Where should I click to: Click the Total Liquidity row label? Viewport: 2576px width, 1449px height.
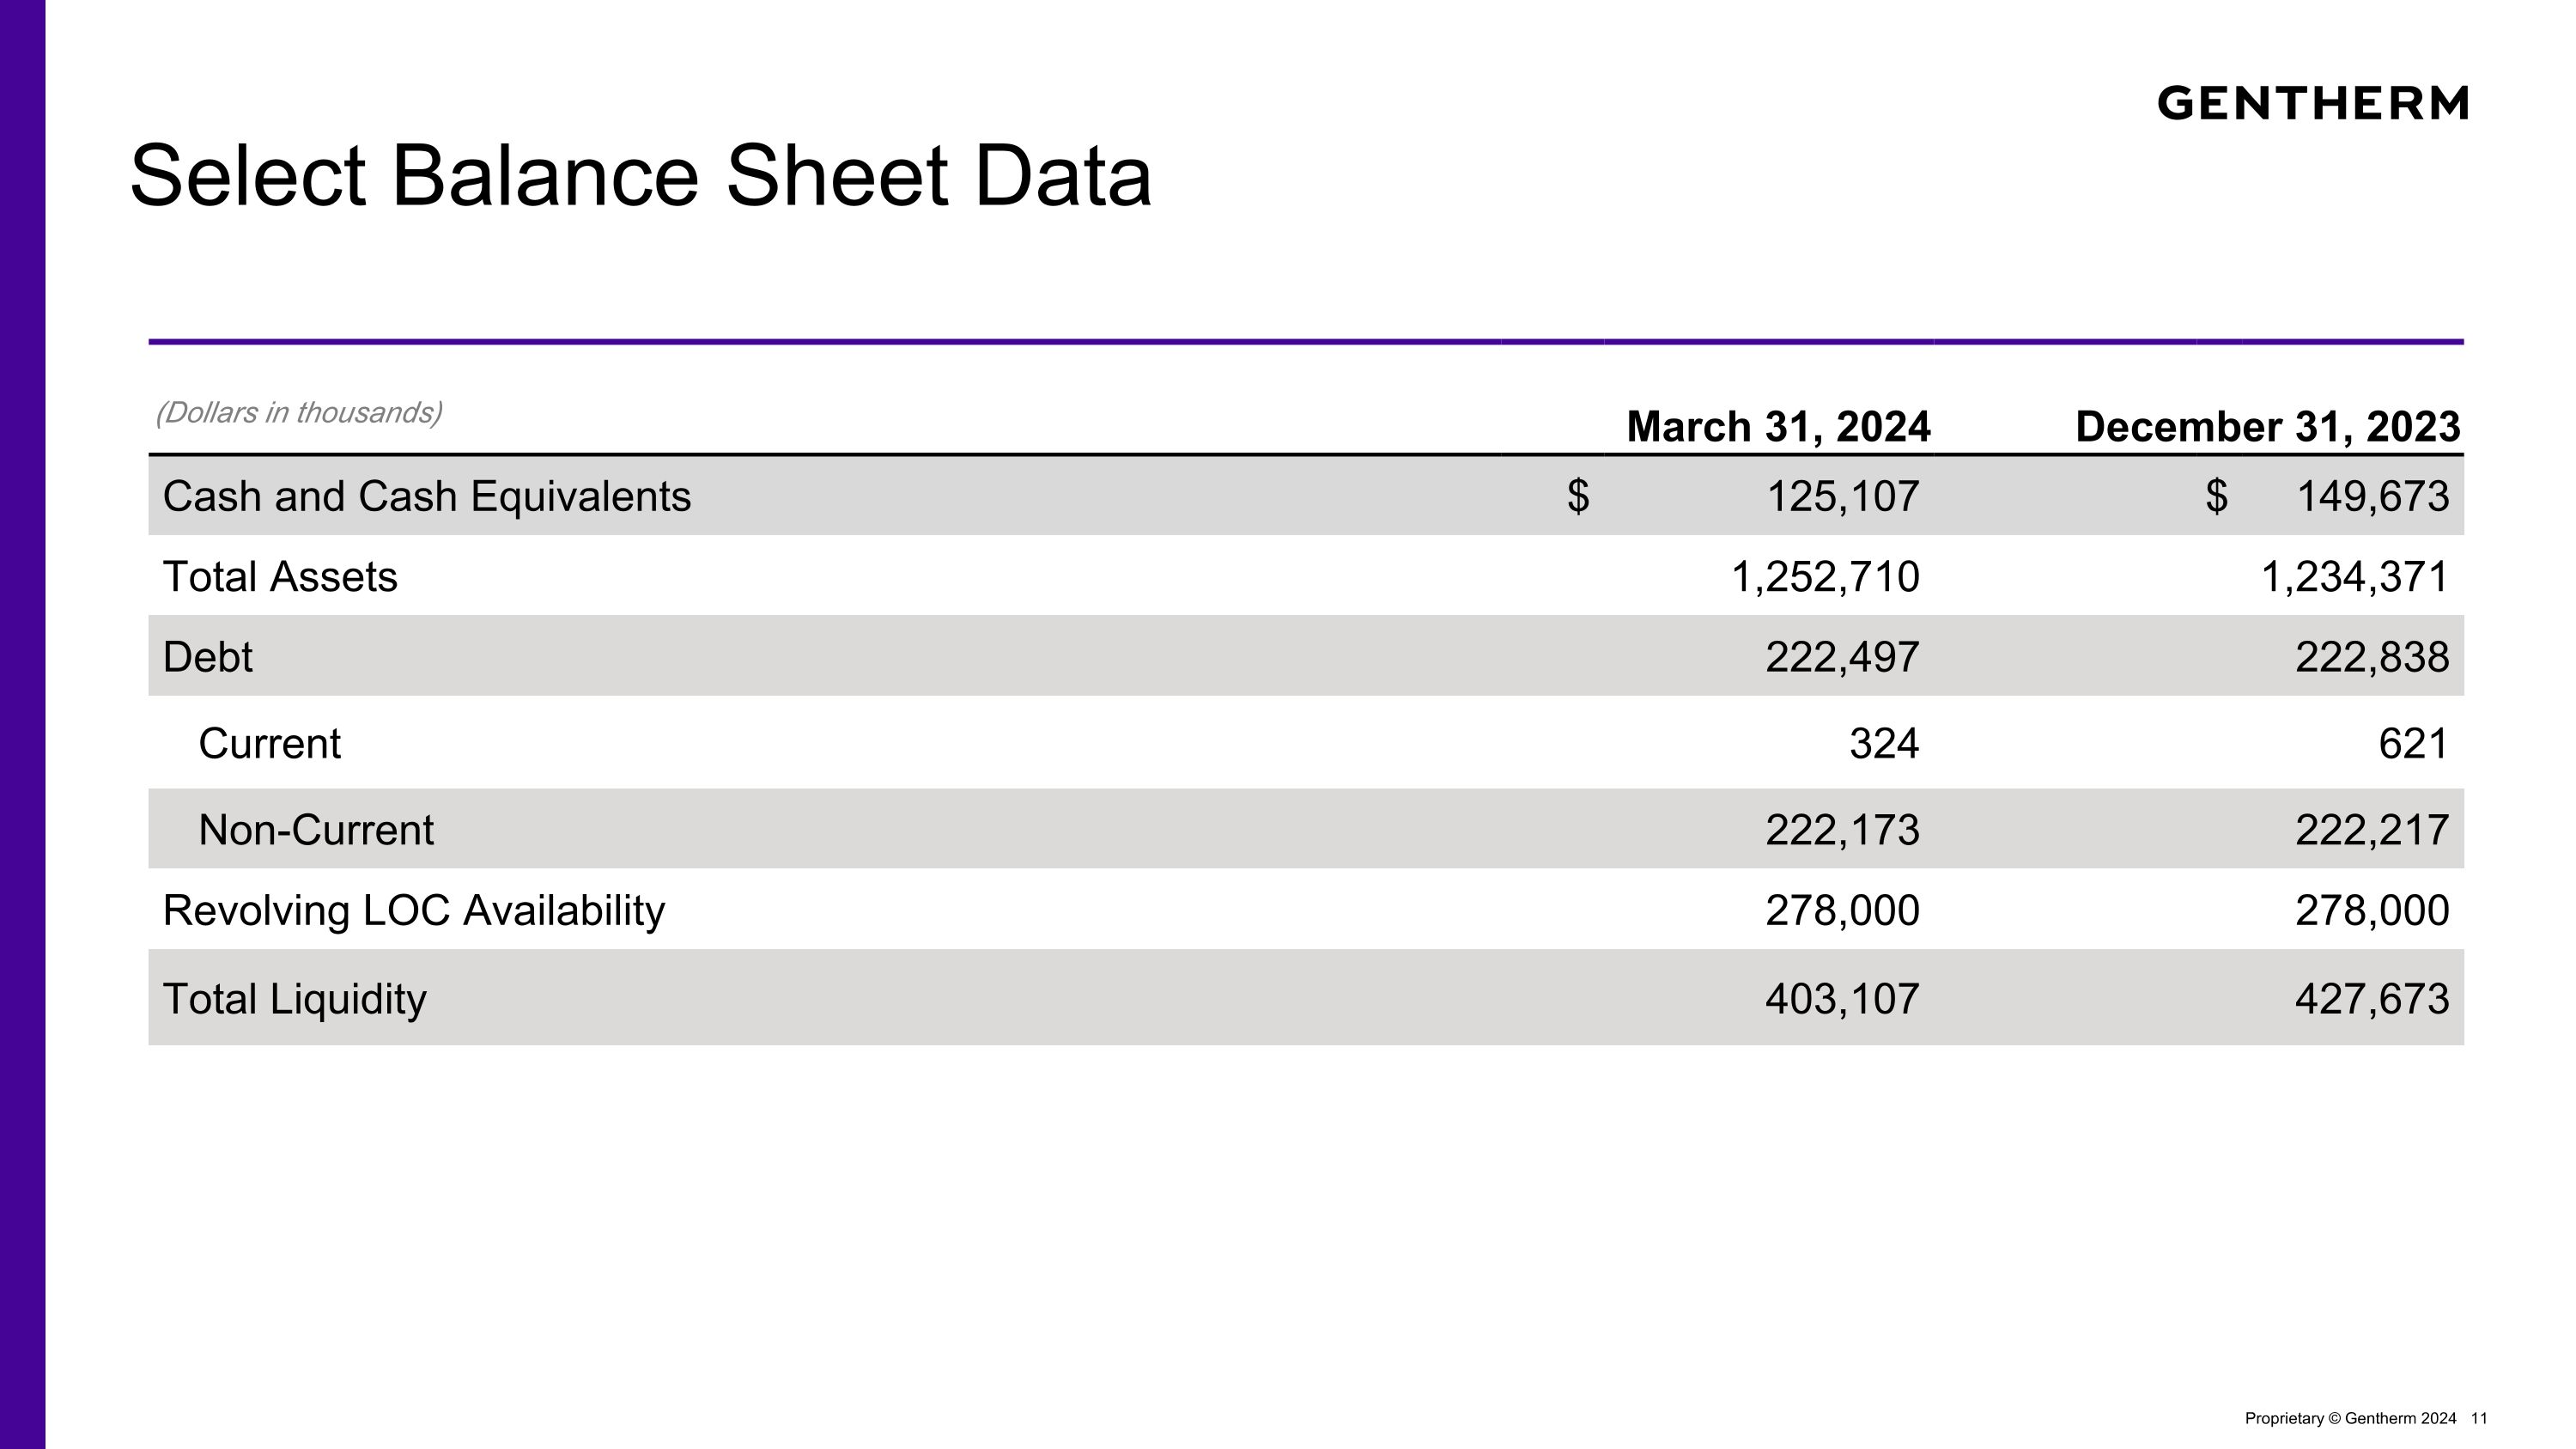point(295,999)
